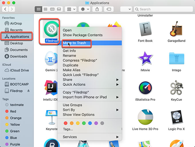Click the Share toolbar button
Screen dimensions: 195x147
pos(97,9)
